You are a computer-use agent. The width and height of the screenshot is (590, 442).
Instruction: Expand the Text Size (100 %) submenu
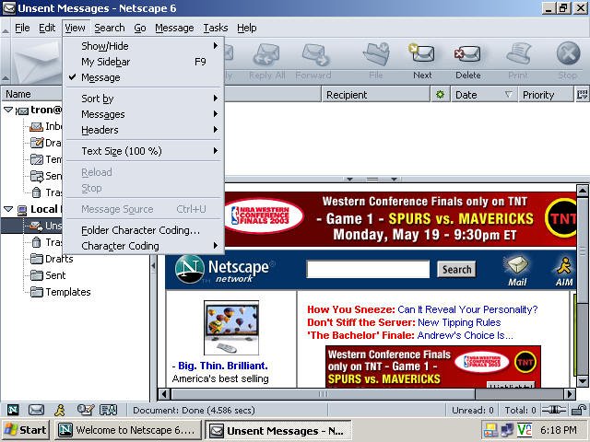(x=145, y=151)
